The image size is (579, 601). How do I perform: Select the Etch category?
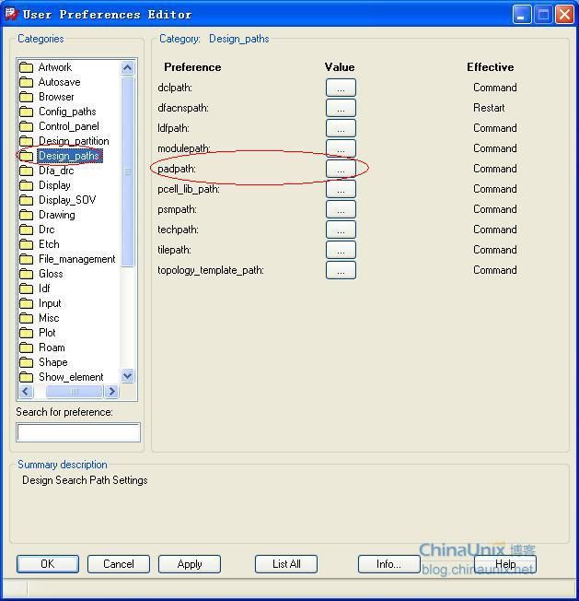pos(49,244)
